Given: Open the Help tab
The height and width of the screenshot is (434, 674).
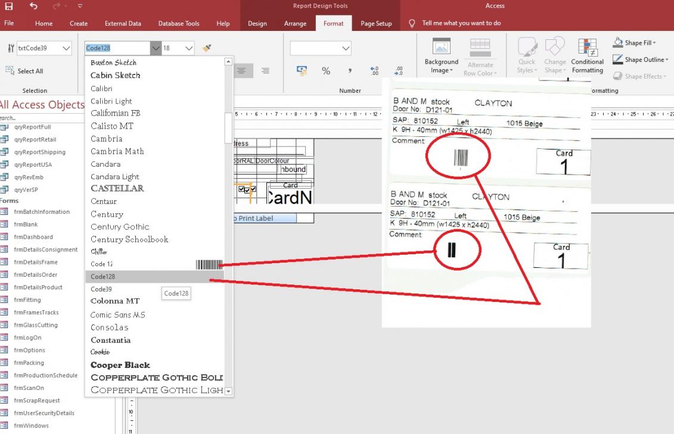Looking at the screenshot, I should (x=223, y=23).
